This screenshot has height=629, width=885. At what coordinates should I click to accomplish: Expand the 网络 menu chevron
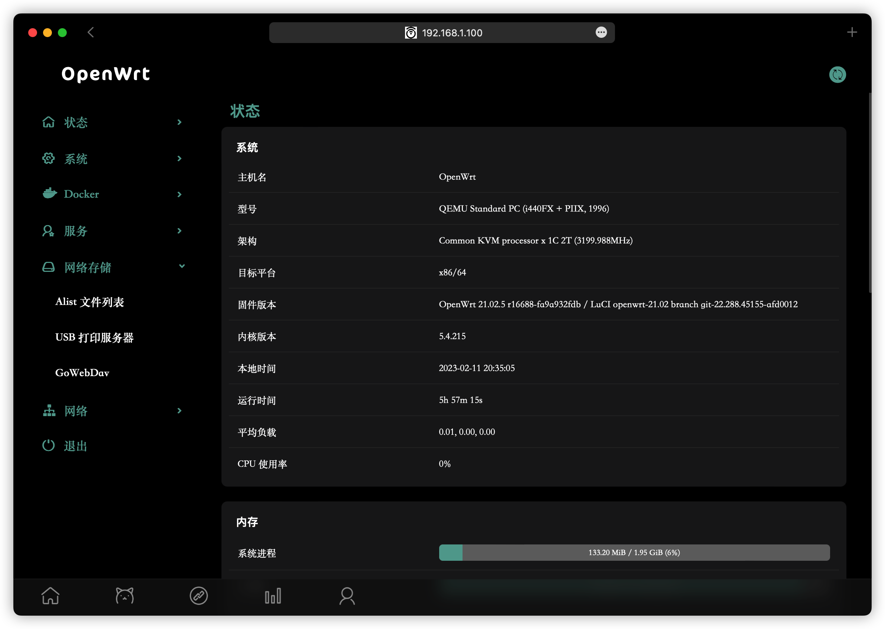tap(179, 411)
